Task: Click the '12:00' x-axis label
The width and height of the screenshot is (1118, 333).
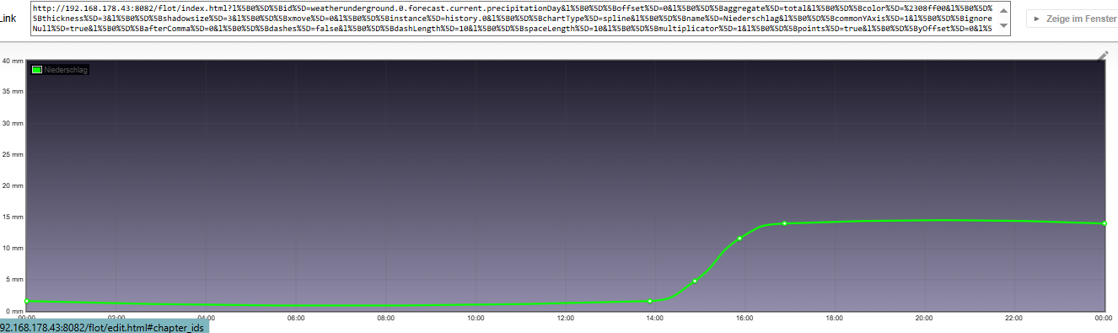Action: pos(565,319)
